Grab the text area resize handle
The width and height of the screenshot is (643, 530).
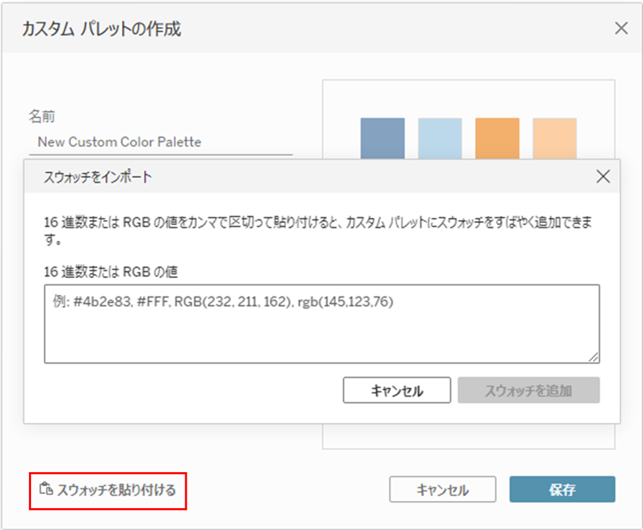(594, 358)
